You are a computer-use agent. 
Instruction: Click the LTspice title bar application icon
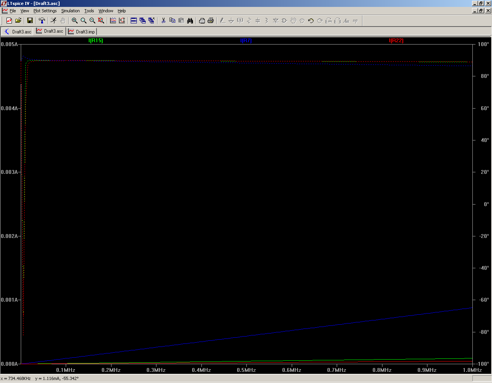pyautogui.click(x=4, y=3)
